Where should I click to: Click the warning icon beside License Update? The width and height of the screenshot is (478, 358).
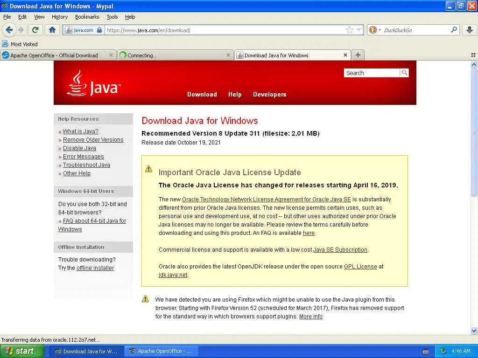pyautogui.click(x=148, y=169)
